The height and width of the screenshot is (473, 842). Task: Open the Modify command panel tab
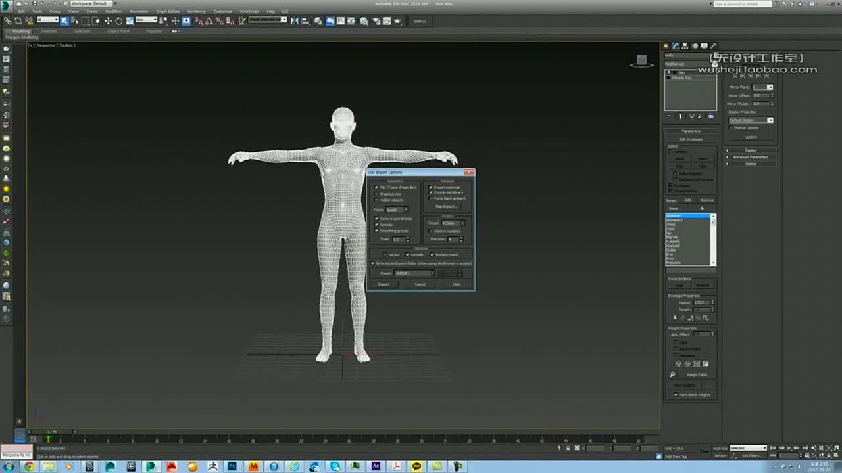click(675, 46)
